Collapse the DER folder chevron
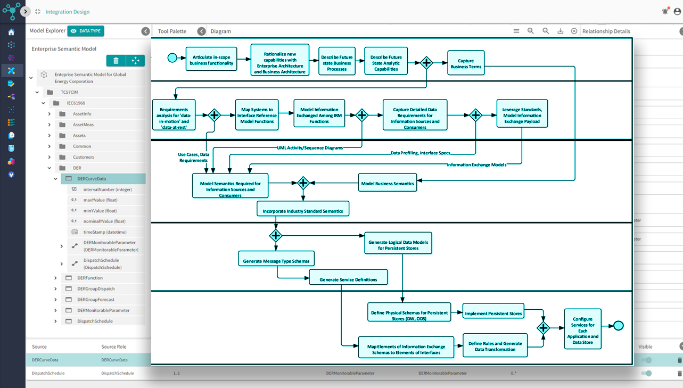 50,168
